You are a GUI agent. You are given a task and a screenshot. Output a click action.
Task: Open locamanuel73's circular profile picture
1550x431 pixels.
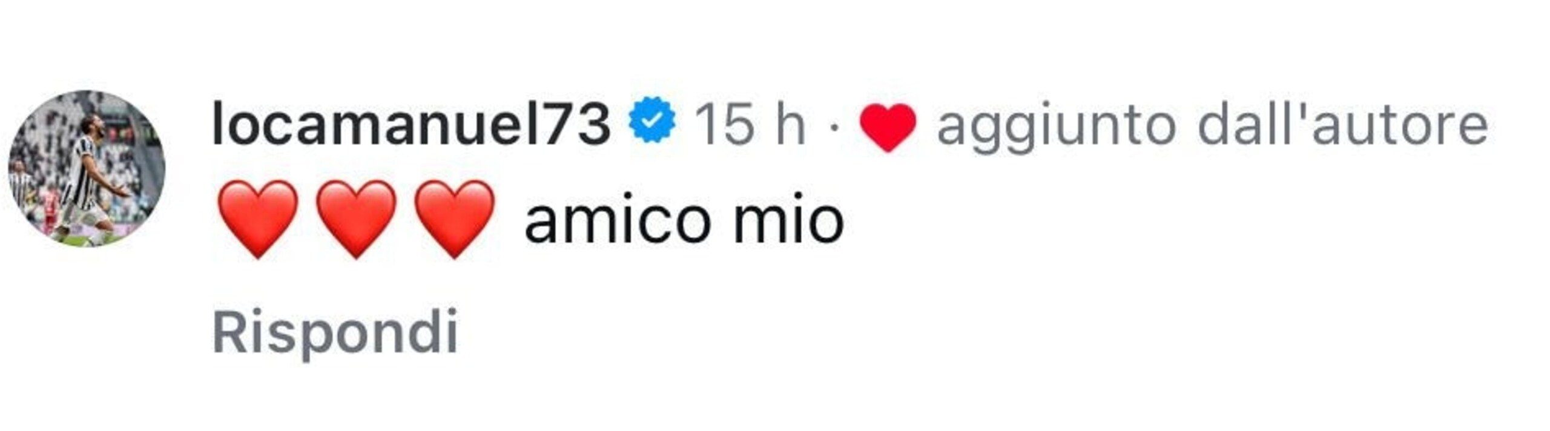tap(87, 168)
